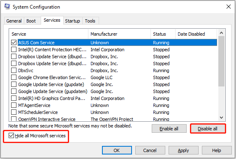Select OpenVPN Interactive Service row text
This screenshot has width=236, height=159.
[46, 119]
